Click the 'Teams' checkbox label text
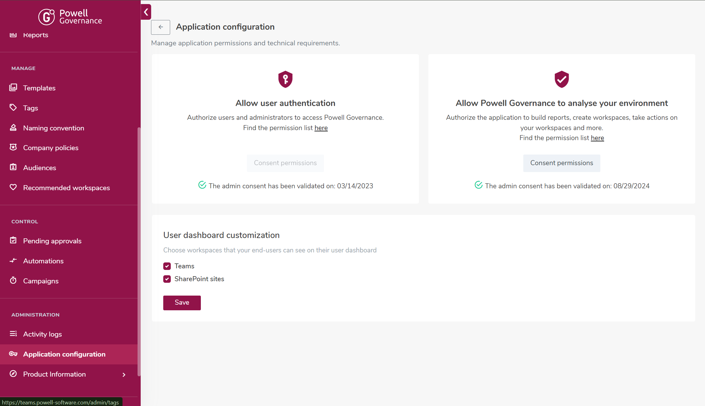 point(184,266)
